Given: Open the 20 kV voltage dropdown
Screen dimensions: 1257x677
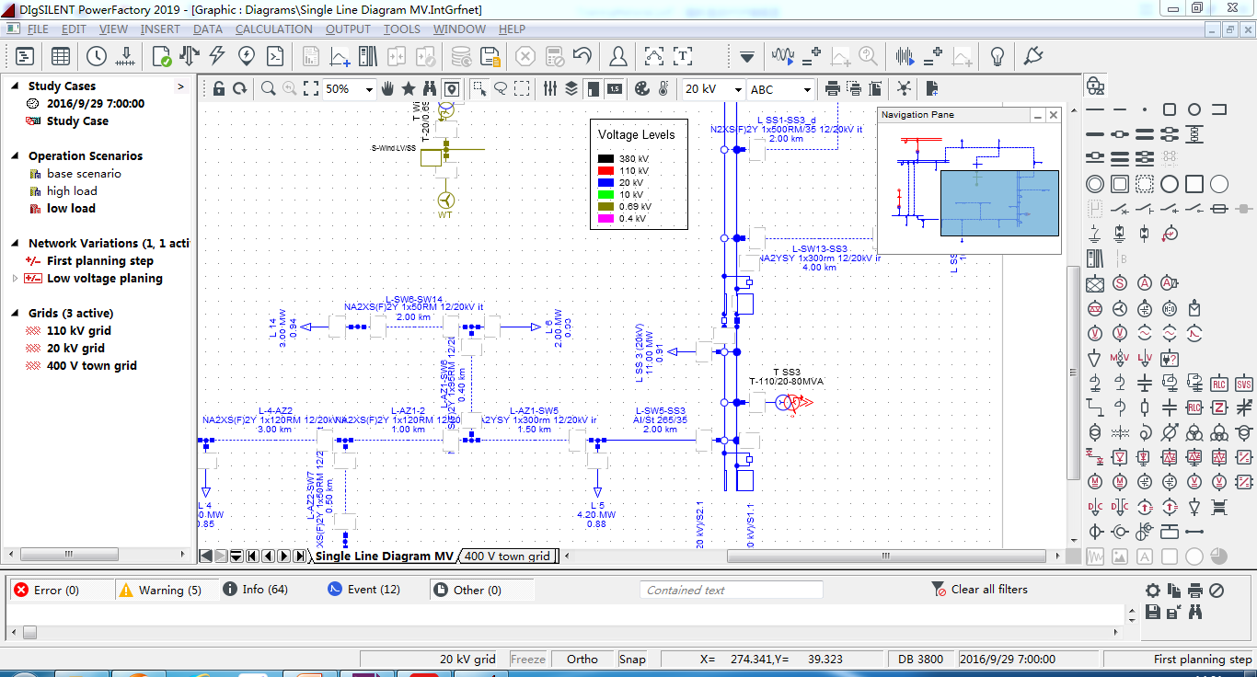Looking at the screenshot, I should coord(737,89).
